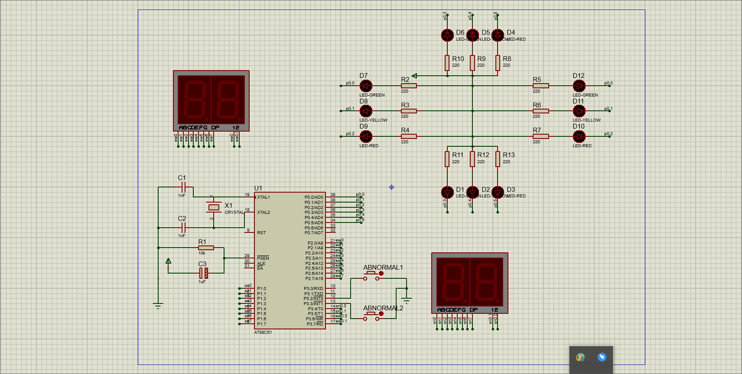Click the LED-RED label under D9
Image resolution: width=742 pixels, height=374 pixels.
coord(369,146)
